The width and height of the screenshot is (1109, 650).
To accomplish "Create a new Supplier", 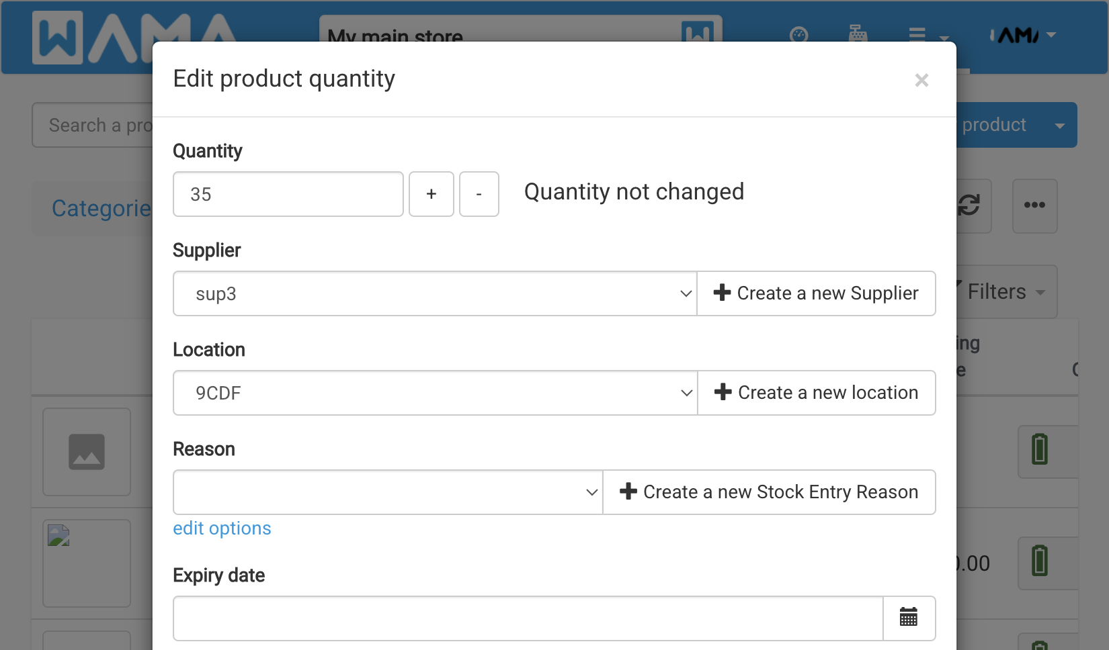I will (x=817, y=293).
